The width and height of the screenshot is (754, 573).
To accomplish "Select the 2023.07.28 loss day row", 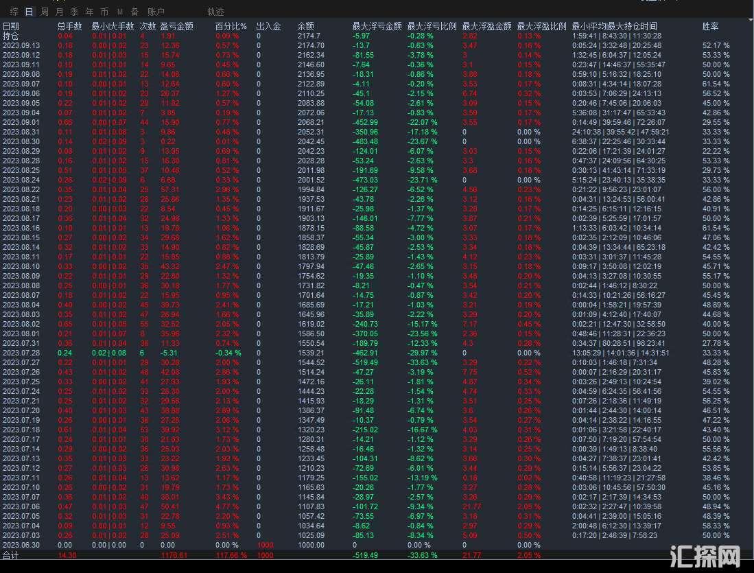I will 377,353.
